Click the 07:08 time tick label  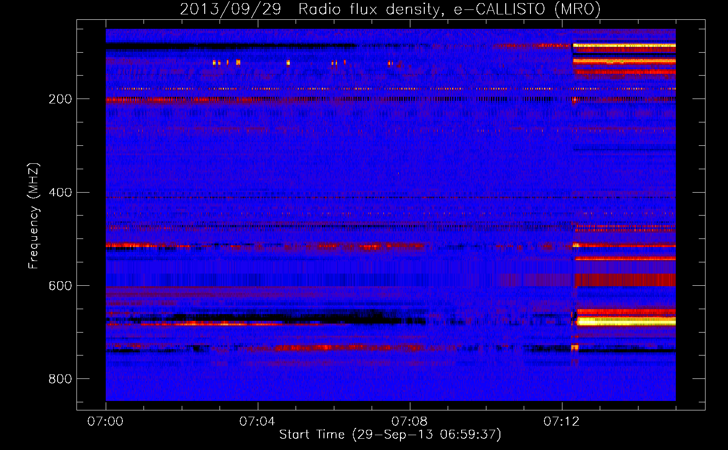[x=409, y=422]
